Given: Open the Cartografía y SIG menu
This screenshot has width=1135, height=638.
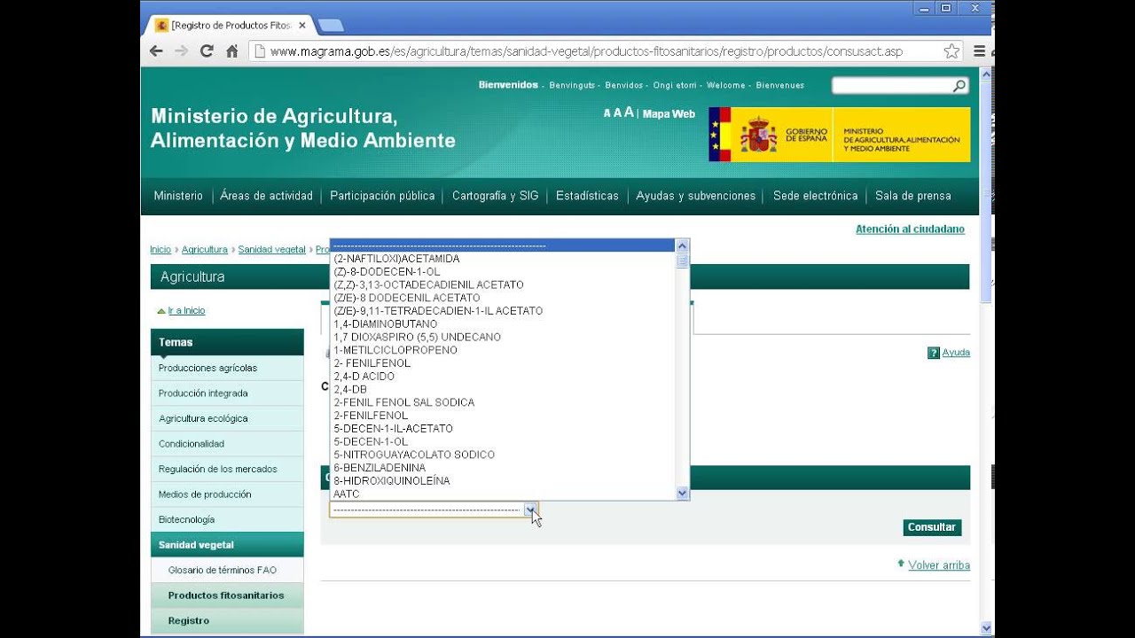Looking at the screenshot, I should coord(495,196).
